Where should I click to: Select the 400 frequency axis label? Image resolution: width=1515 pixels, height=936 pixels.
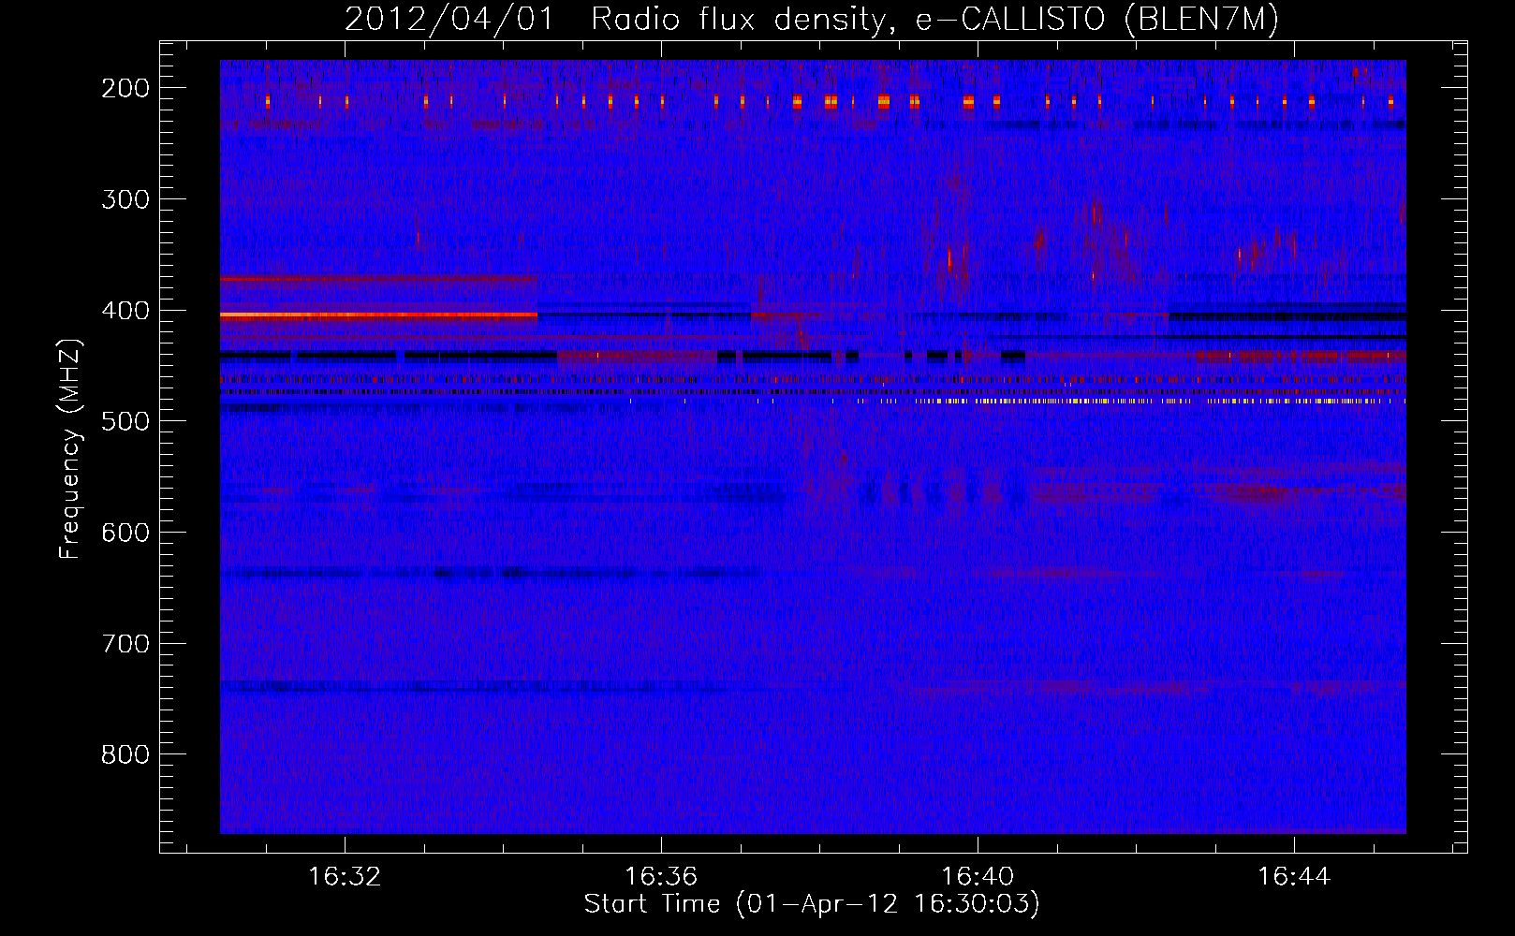pos(125,311)
